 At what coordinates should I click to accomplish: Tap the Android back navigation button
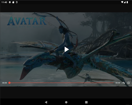pos(46,102)
